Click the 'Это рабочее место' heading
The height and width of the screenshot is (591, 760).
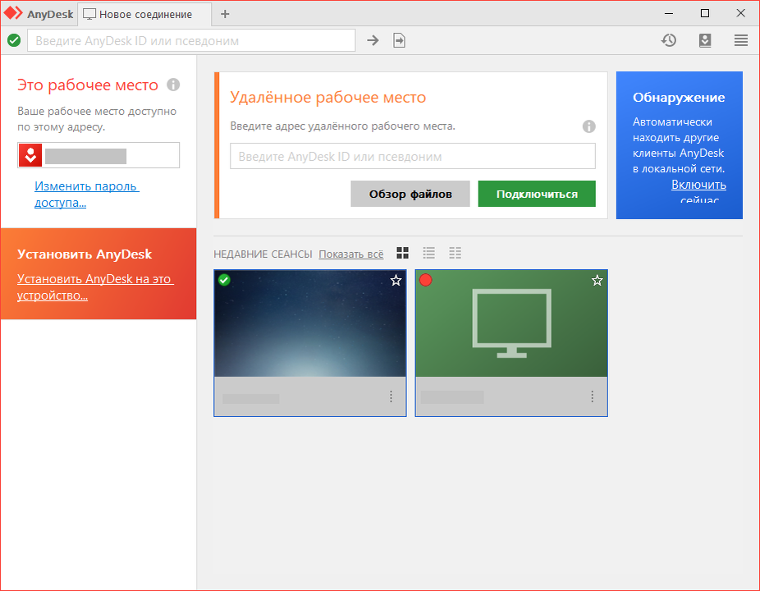88,85
